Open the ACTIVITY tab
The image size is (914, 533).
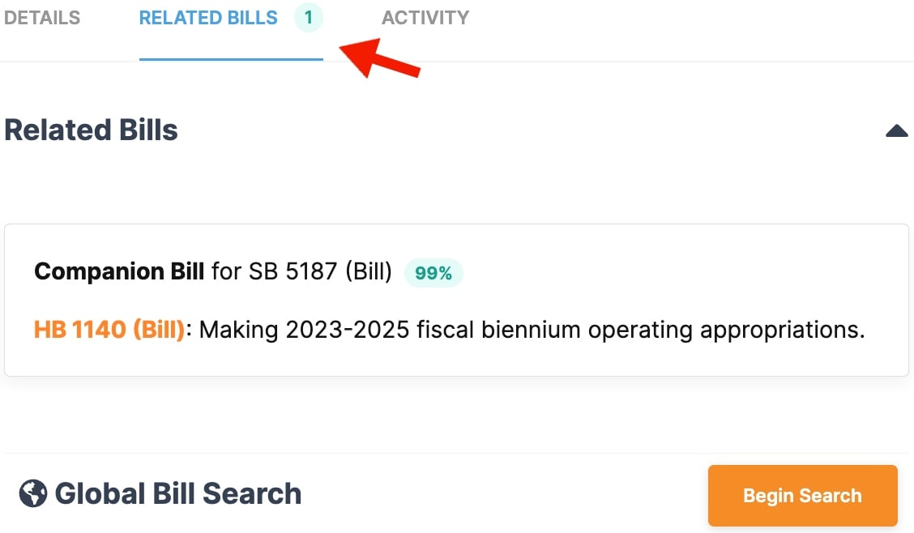(425, 17)
